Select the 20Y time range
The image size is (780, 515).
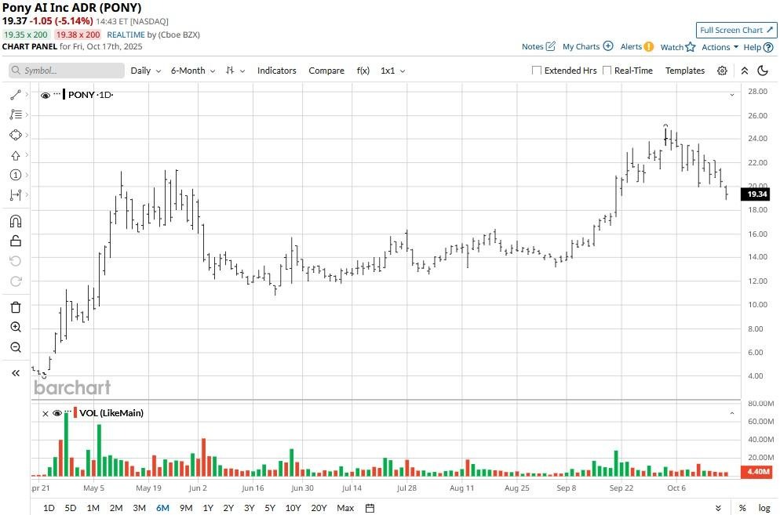pos(319,507)
